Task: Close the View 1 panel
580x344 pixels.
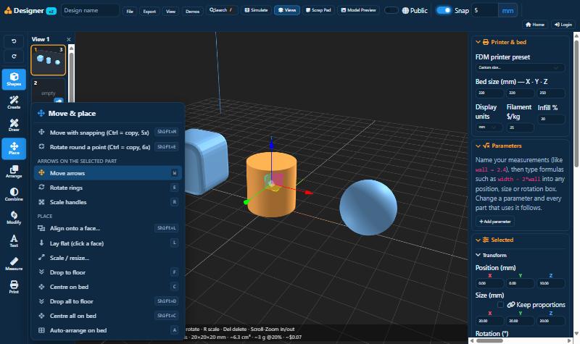Action: click(68, 39)
